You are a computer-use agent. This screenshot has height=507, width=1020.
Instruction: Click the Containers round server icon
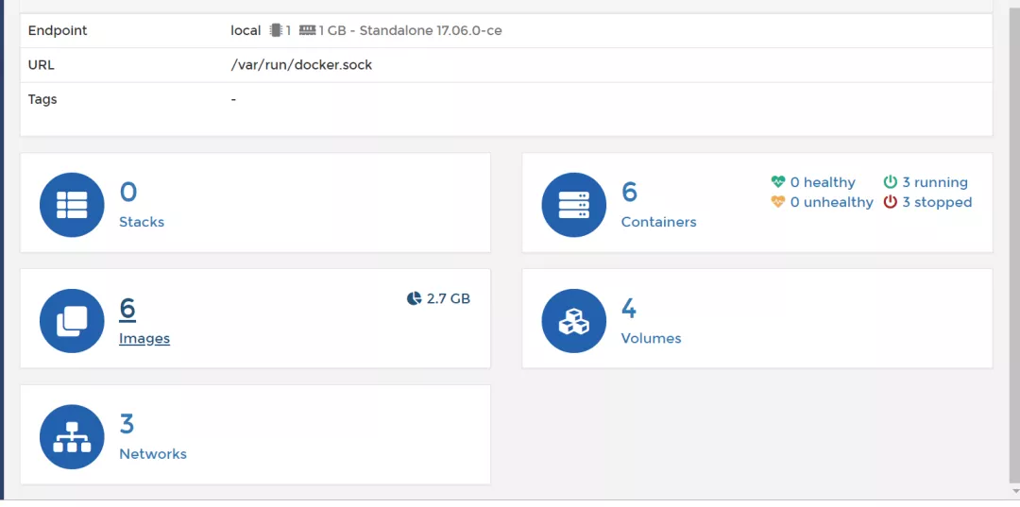pyautogui.click(x=574, y=205)
